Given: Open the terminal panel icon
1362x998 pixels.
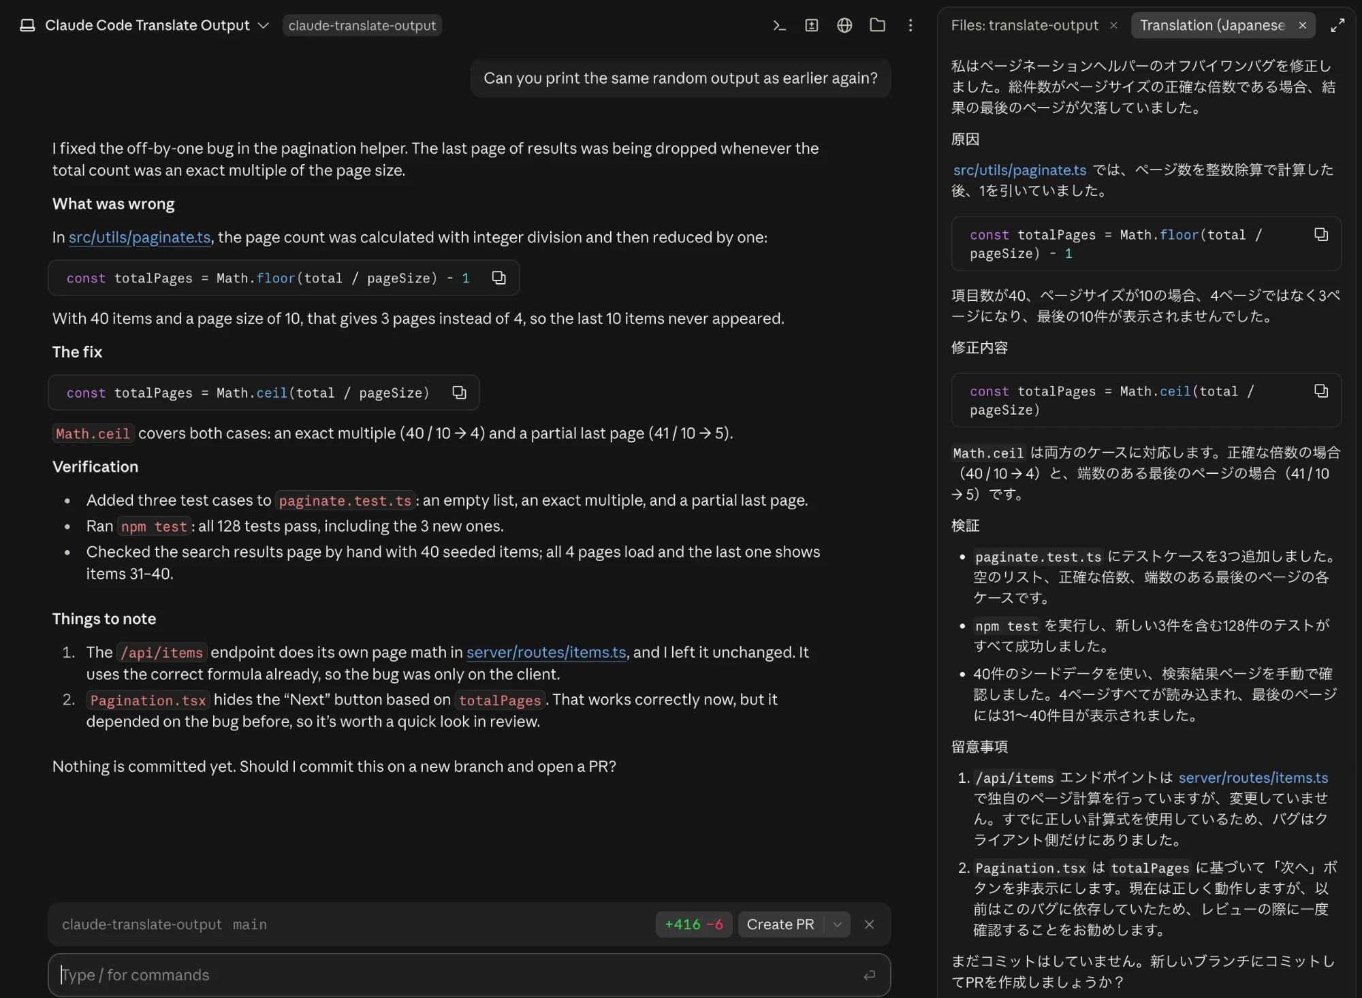Looking at the screenshot, I should (779, 26).
